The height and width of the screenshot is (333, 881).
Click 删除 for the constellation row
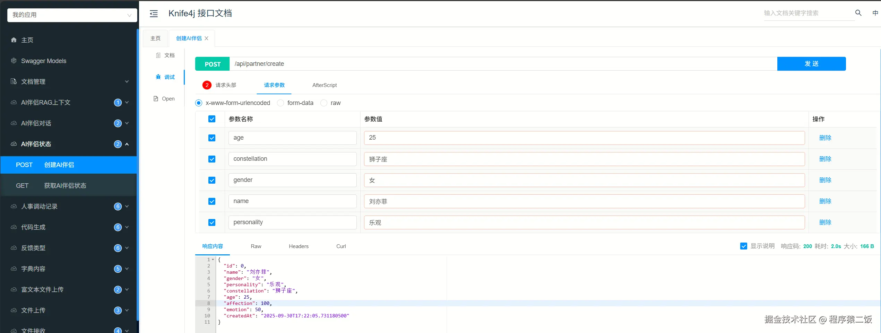coord(825,159)
